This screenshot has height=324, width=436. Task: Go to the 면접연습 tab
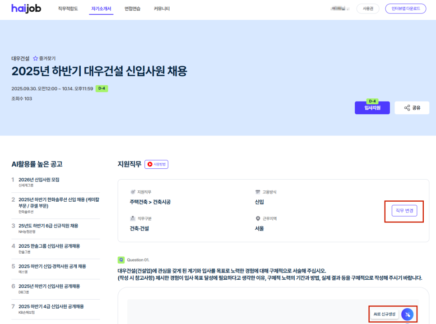(132, 9)
